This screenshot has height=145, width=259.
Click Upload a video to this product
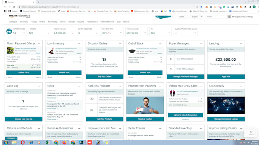pyautogui.click(x=185, y=115)
